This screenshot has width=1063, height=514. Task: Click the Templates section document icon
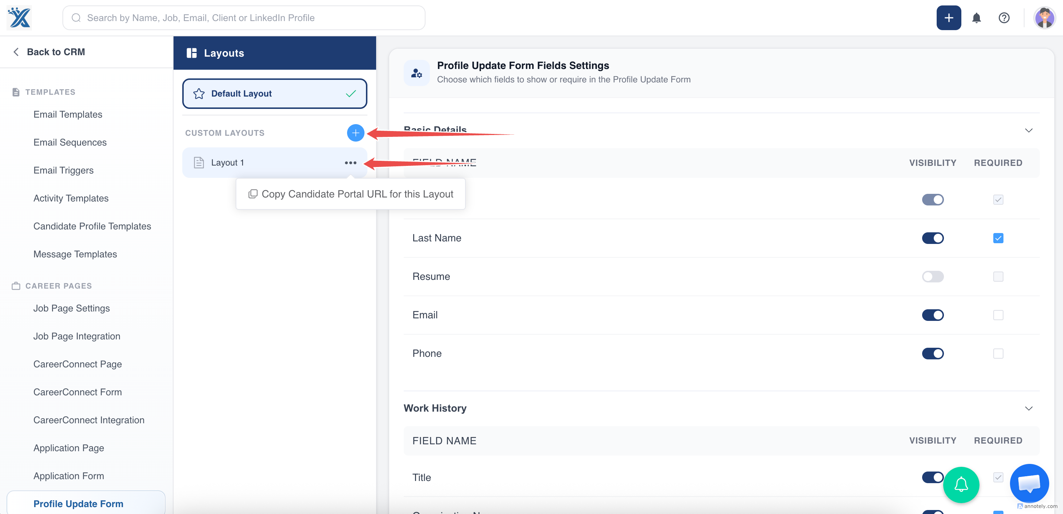point(16,92)
